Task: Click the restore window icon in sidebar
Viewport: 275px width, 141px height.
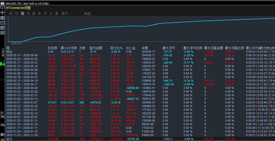Action: 2,33
